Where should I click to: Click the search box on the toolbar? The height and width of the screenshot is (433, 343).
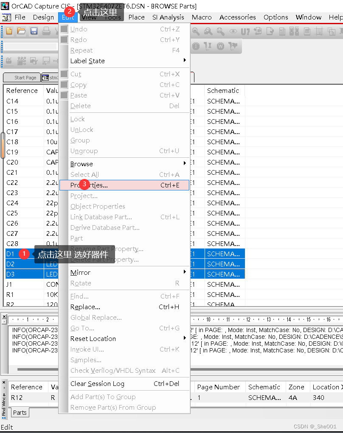[31, 46]
